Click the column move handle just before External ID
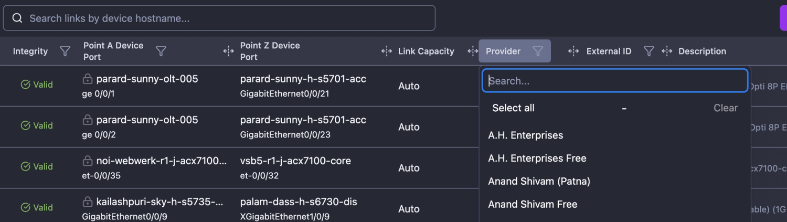This screenshot has height=222, width=787. pyautogui.click(x=573, y=51)
